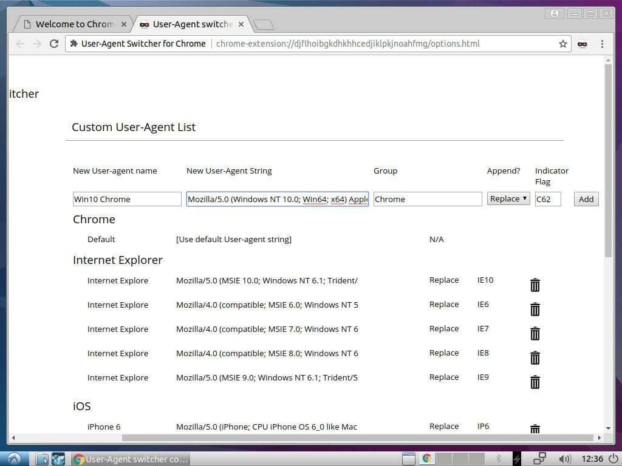Add the Win10 Chrome user-agent

click(x=585, y=198)
